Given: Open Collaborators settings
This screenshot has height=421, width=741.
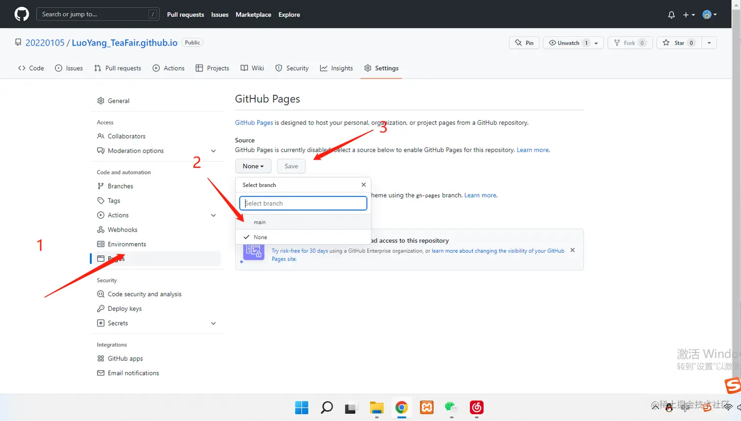Looking at the screenshot, I should pyautogui.click(x=126, y=136).
